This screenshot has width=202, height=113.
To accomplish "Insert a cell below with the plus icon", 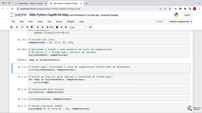I will (x=17, y=27).
